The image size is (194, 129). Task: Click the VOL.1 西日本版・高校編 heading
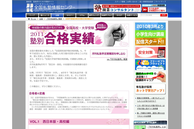[x=49, y=122]
